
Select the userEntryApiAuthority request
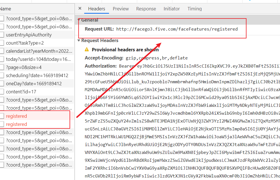pyautogui.click(x=29, y=35)
